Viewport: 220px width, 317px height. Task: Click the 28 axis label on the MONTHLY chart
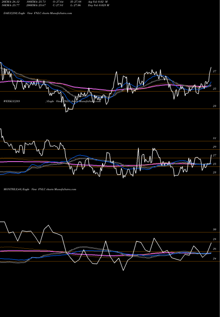click(215, 239)
